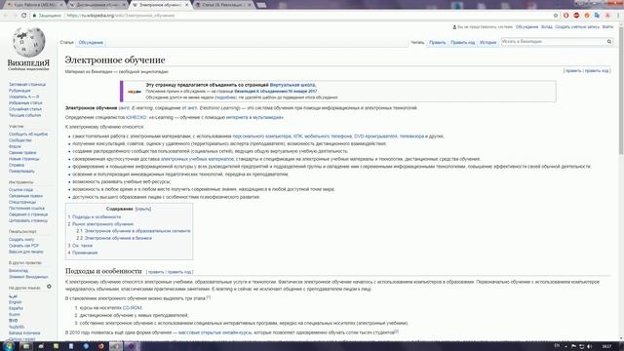Jump to contents item См. также
This screenshot has height=351, width=624.
pos(82,246)
